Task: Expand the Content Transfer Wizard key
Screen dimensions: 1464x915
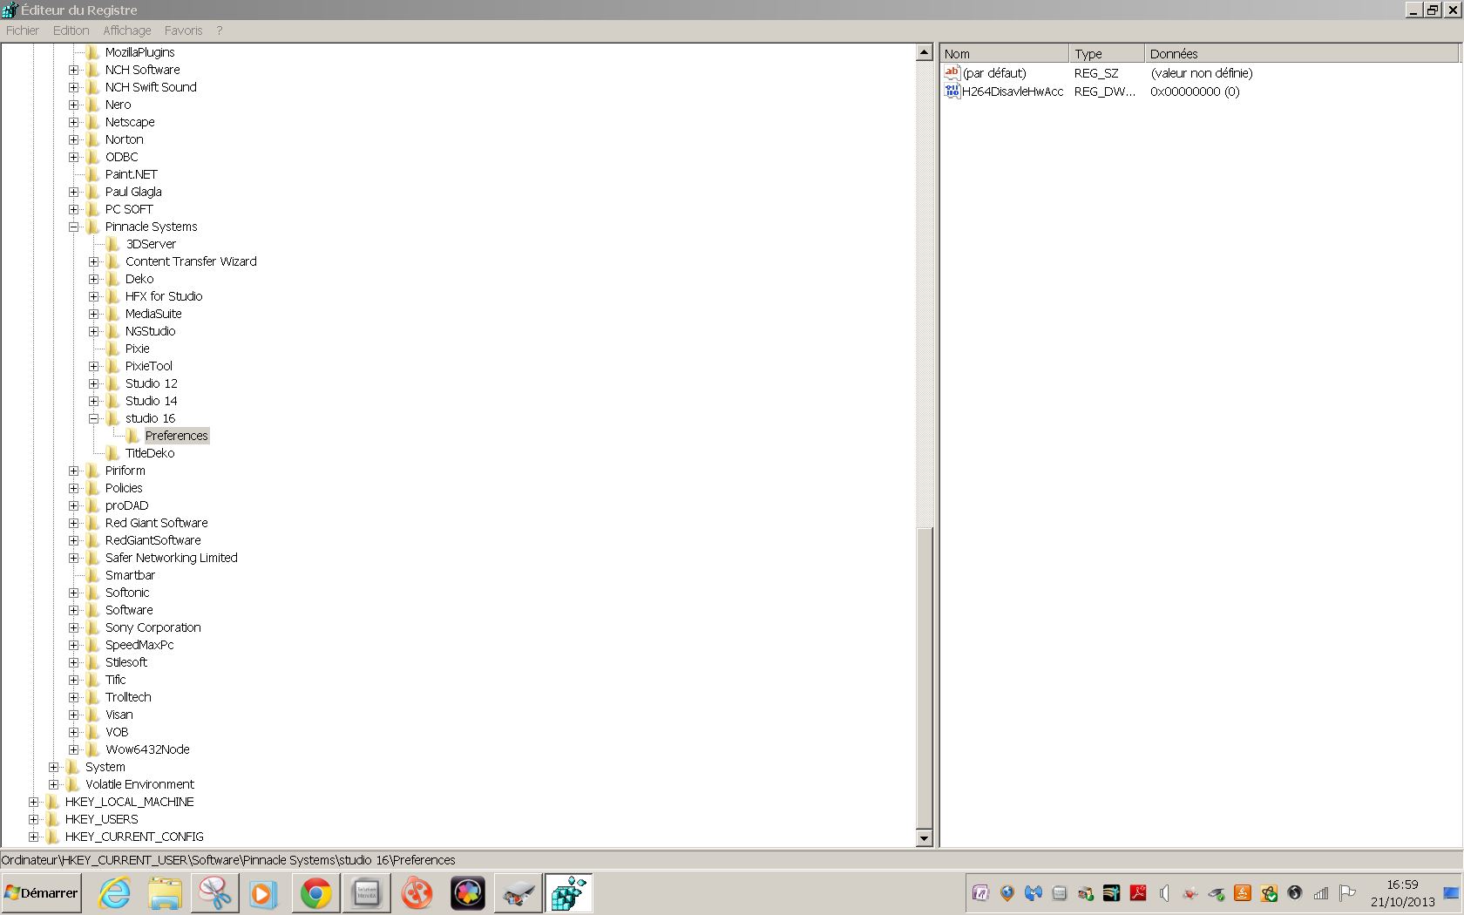Action: [93, 261]
